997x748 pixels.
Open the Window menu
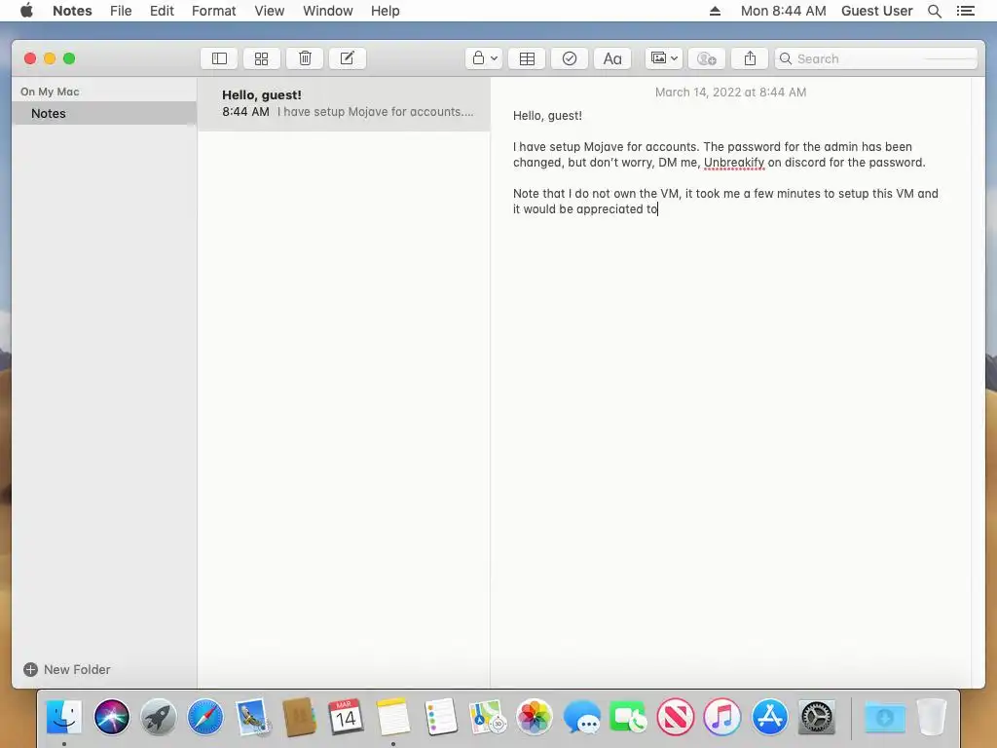pos(327,11)
